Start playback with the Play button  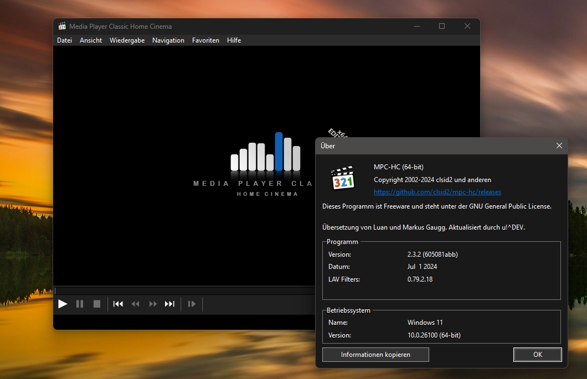point(63,304)
